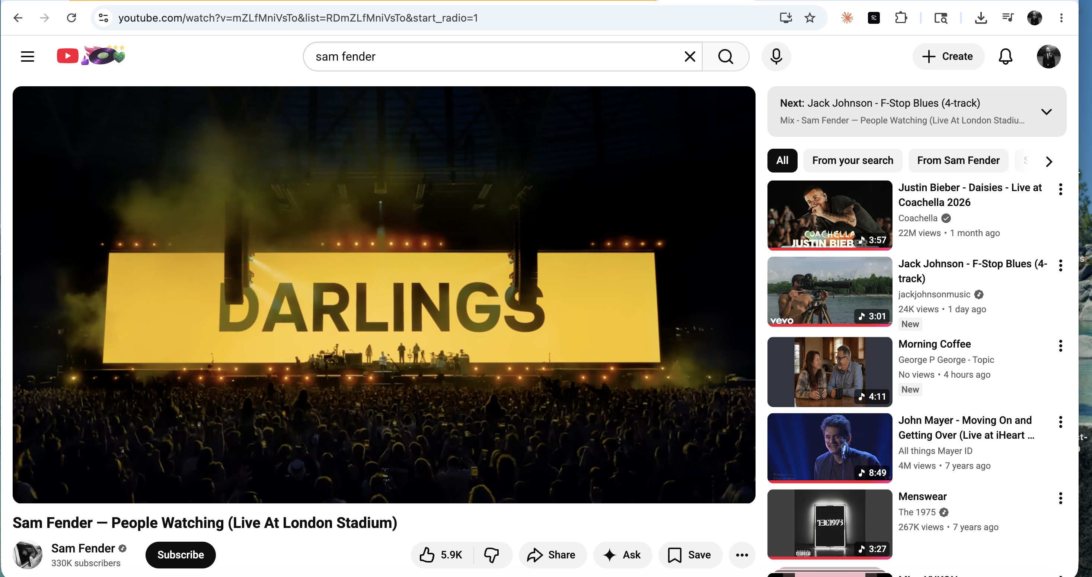Open options menu for John Mayer video

pyautogui.click(x=1060, y=422)
